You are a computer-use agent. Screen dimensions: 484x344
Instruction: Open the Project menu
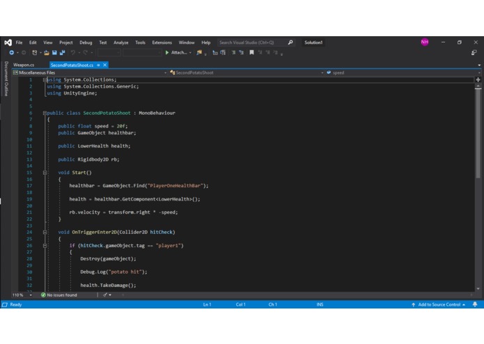(66, 42)
